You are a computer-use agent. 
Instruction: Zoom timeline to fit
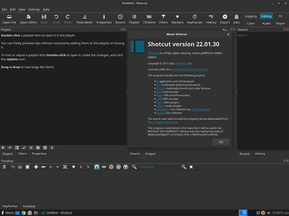(191, 167)
